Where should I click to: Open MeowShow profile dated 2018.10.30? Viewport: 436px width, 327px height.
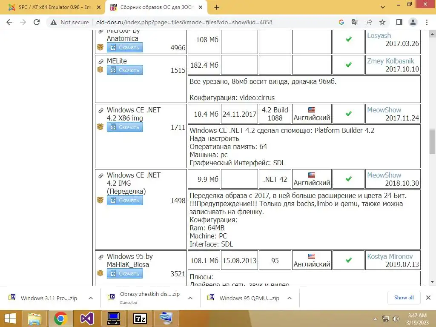click(384, 175)
